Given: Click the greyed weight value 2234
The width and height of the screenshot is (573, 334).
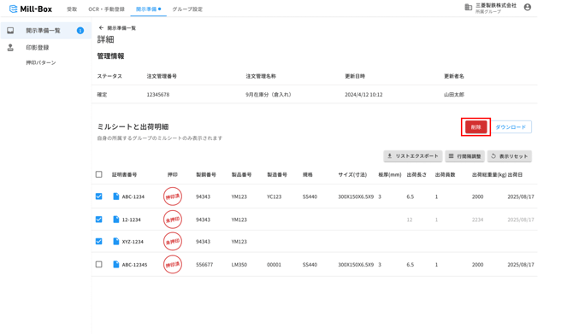Looking at the screenshot, I should (x=477, y=220).
